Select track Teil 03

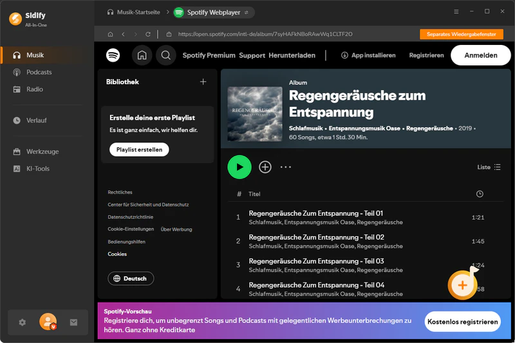point(366,265)
